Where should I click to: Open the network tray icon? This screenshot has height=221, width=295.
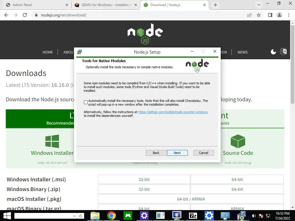[x=268, y=216]
